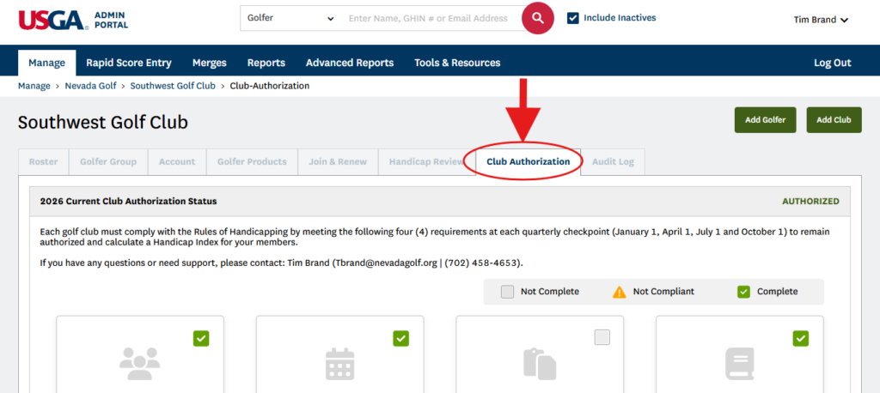The height and width of the screenshot is (393, 880).
Task: Open Nevada Golf breadcrumb link
Action: (x=92, y=86)
